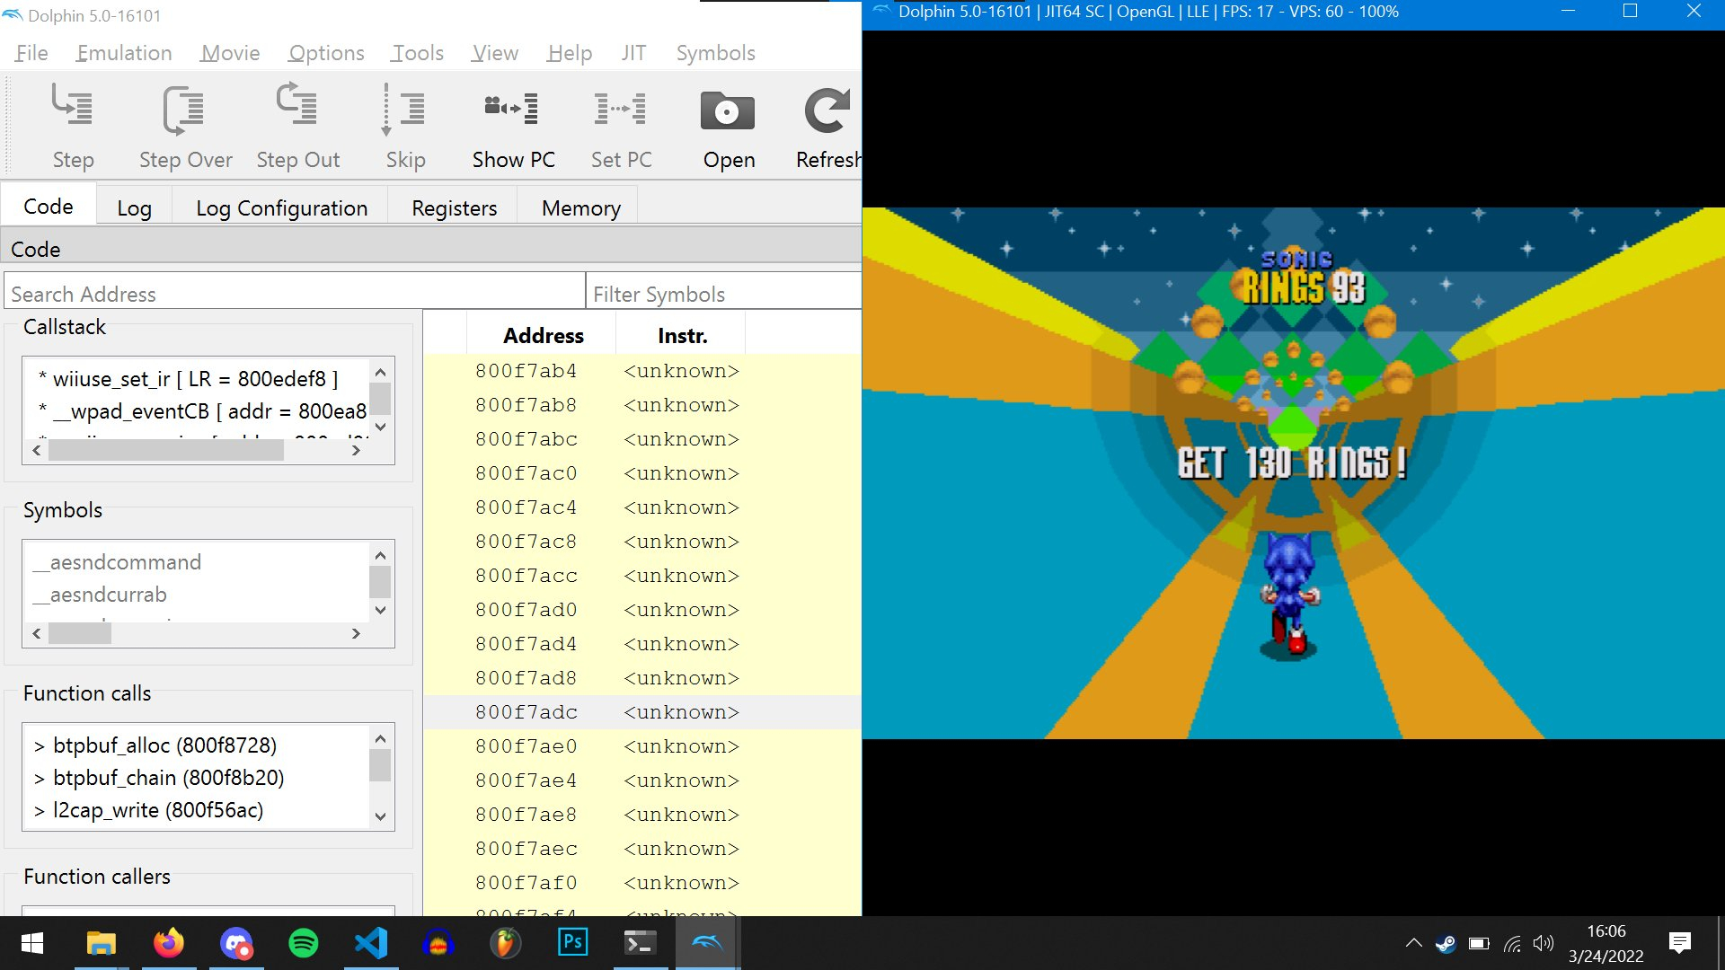Open the JIT menu

[633, 53]
